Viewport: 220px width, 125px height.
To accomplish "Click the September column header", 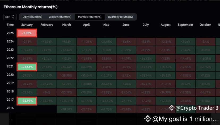I will tap(185, 25).
